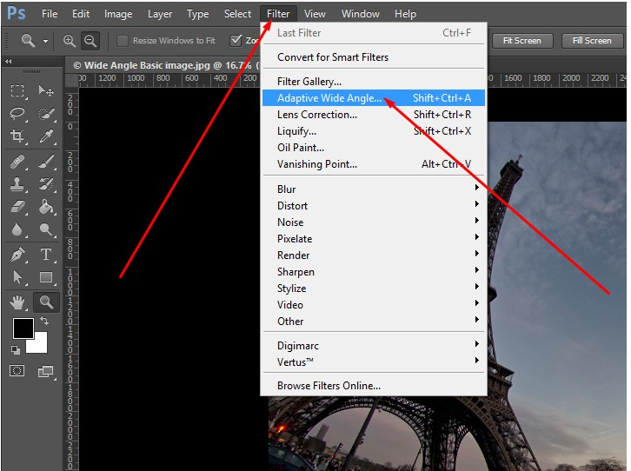This screenshot has height=471, width=631.
Task: Select the Wide Angle Basic image.jpg tab
Action: pyautogui.click(x=165, y=65)
